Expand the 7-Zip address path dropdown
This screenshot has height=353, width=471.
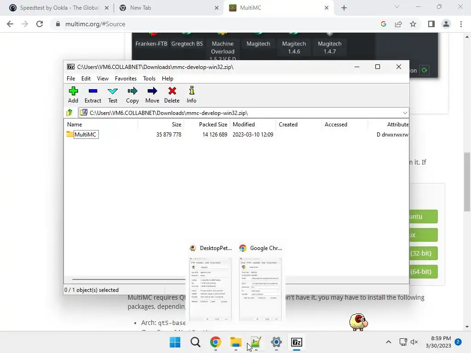point(405,113)
